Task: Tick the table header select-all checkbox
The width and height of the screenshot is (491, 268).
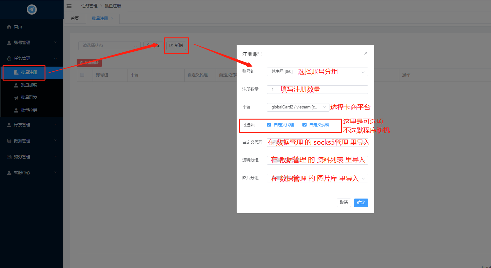Action: click(82, 75)
